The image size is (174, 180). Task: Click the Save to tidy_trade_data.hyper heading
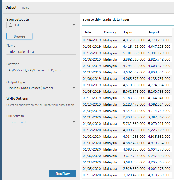pyautogui.click(x=106, y=20)
